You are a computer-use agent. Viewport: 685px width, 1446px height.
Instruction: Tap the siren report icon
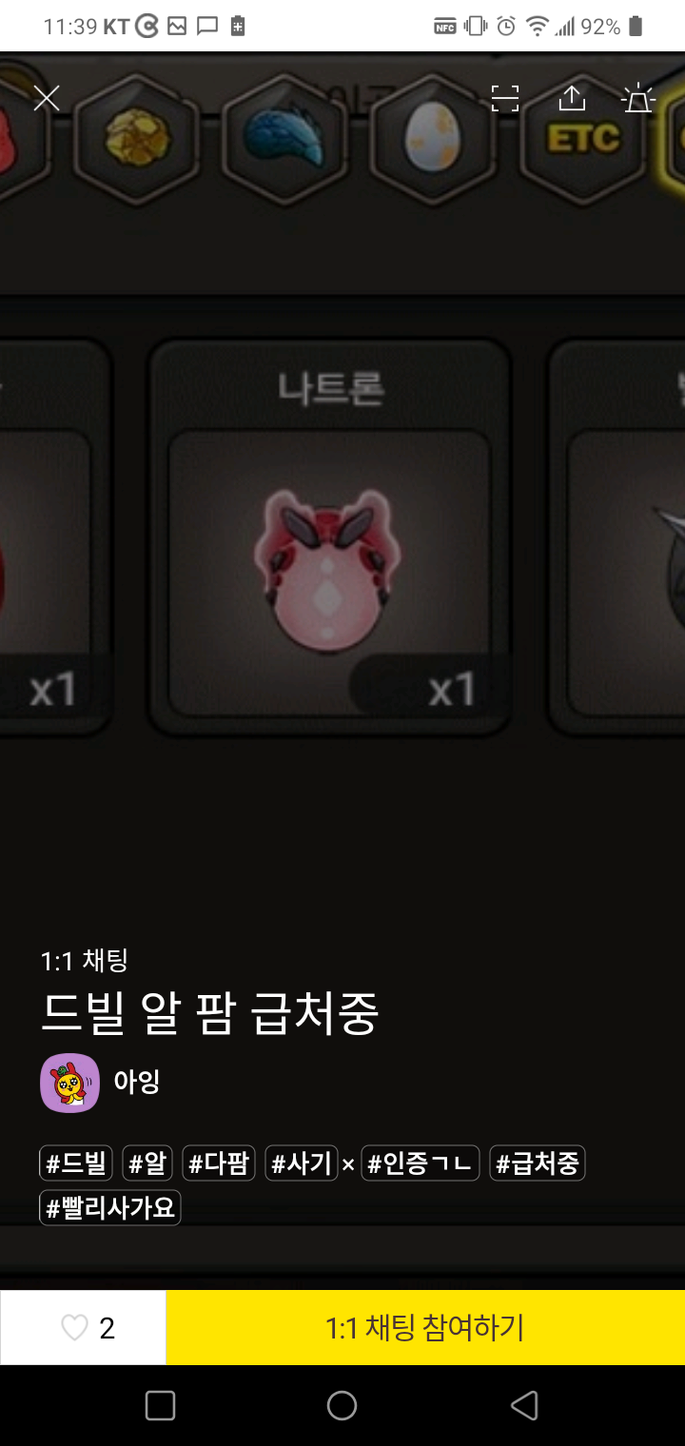click(637, 97)
